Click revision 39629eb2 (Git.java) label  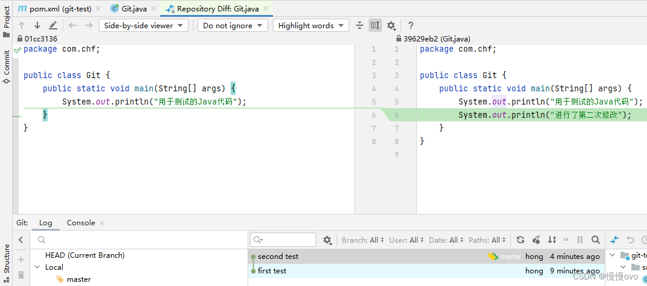(437, 38)
